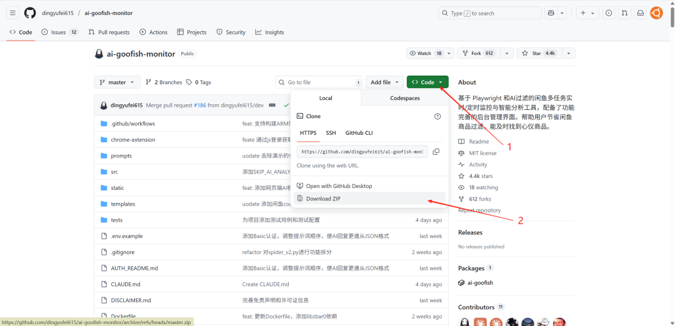
Task: Switch to the Projects tab
Action: [192, 32]
